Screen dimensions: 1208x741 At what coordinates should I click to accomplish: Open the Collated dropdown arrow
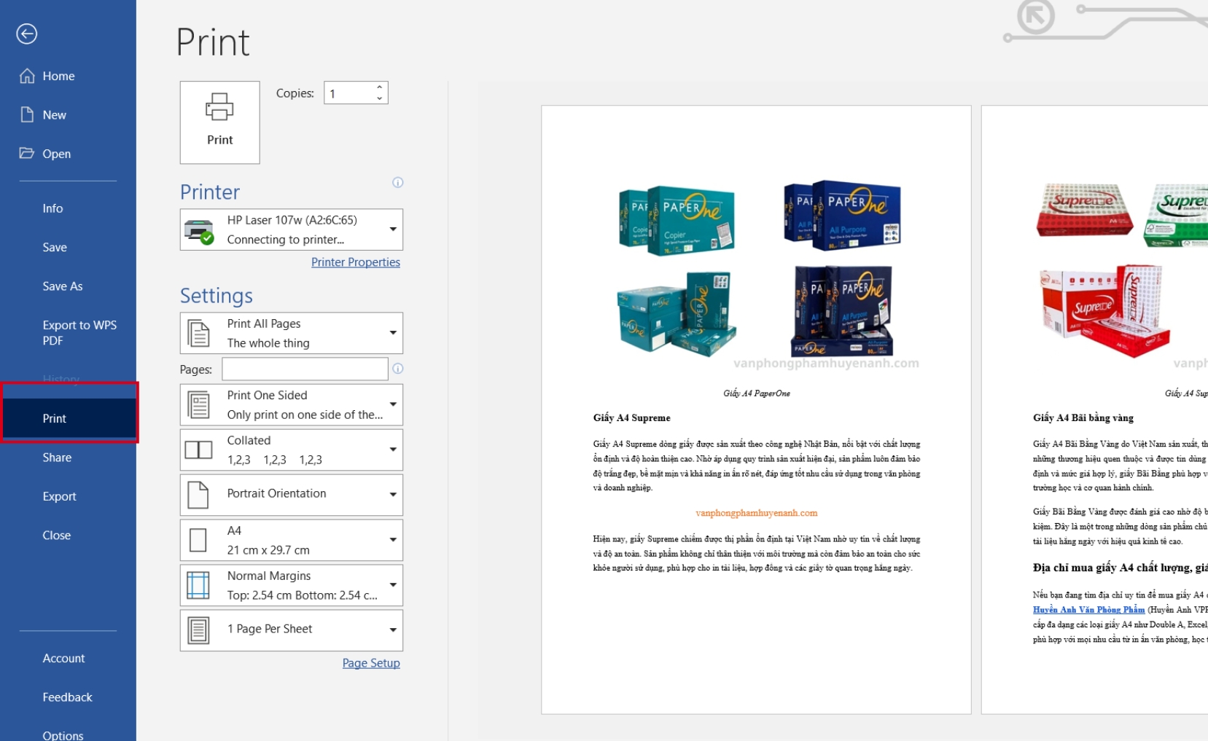coord(393,450)
